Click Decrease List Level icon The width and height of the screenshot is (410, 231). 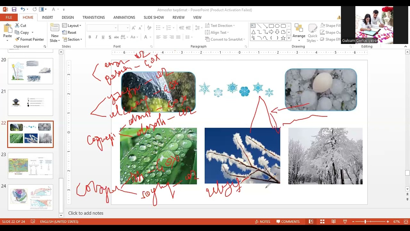point(182,28)
